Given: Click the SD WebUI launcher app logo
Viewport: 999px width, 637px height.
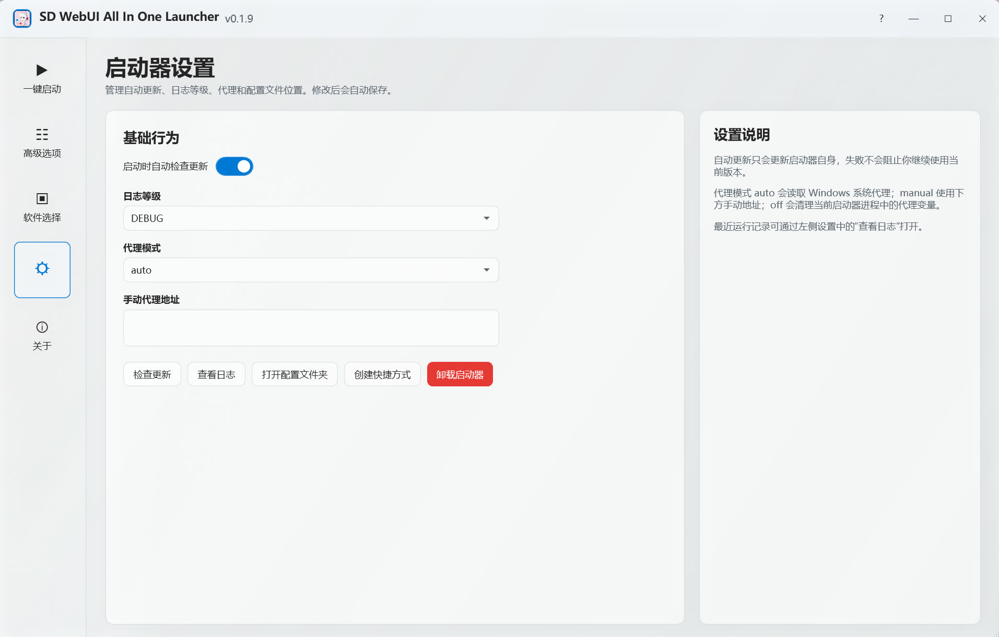Looking at the screenshot, I should coord(22,18).
